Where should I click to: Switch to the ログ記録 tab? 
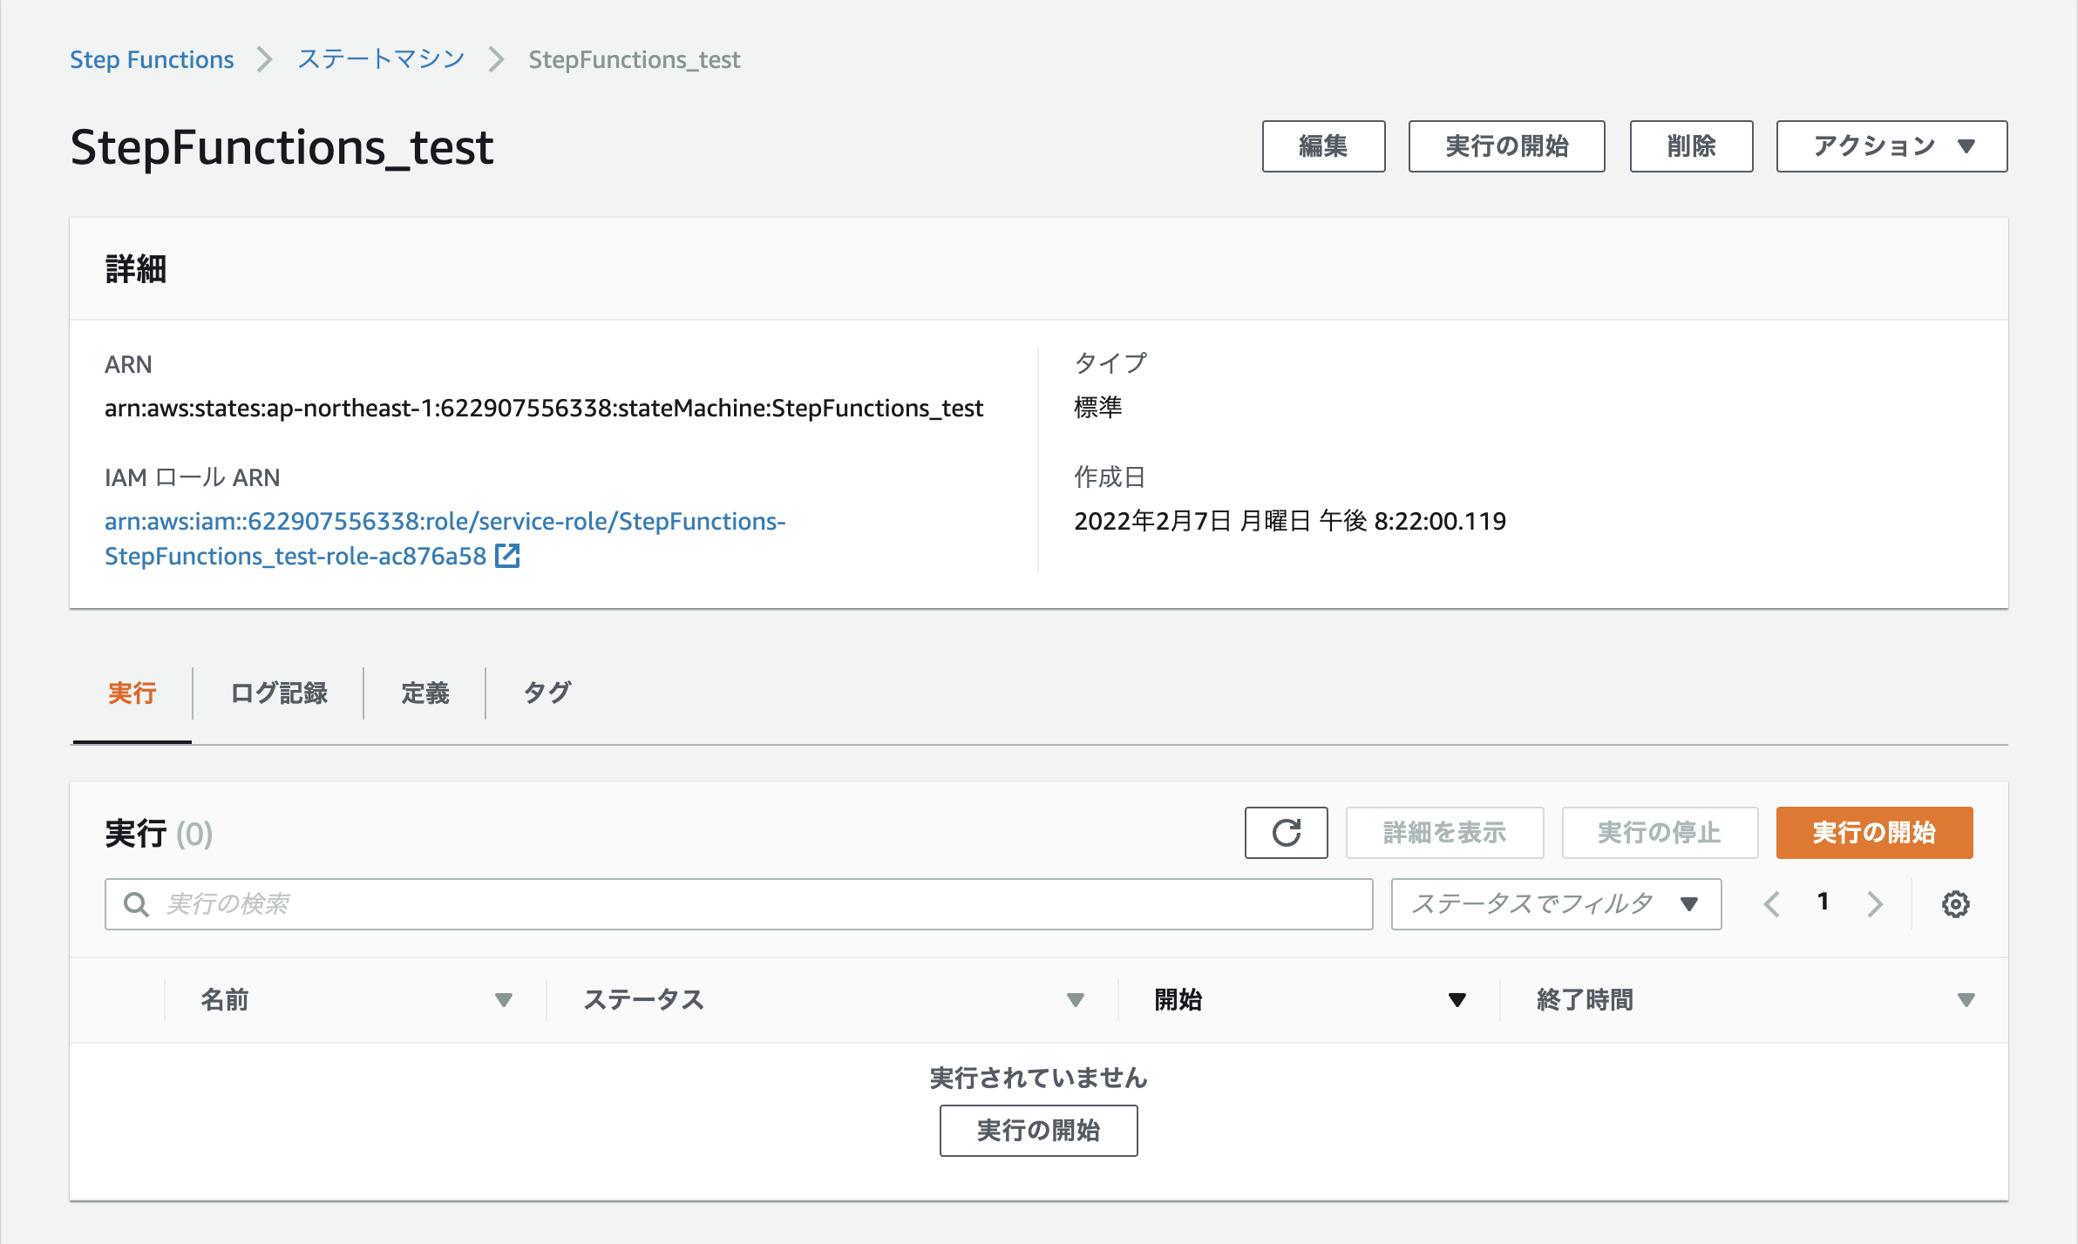click(279, 693)
